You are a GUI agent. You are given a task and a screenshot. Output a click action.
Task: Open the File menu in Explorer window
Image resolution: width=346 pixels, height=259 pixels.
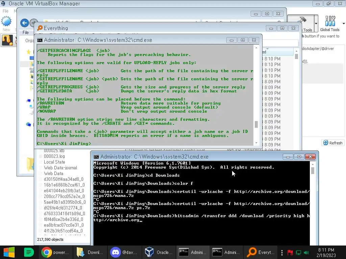point(26,32)
